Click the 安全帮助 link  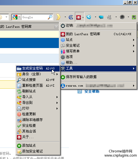(x=92, y=92)
